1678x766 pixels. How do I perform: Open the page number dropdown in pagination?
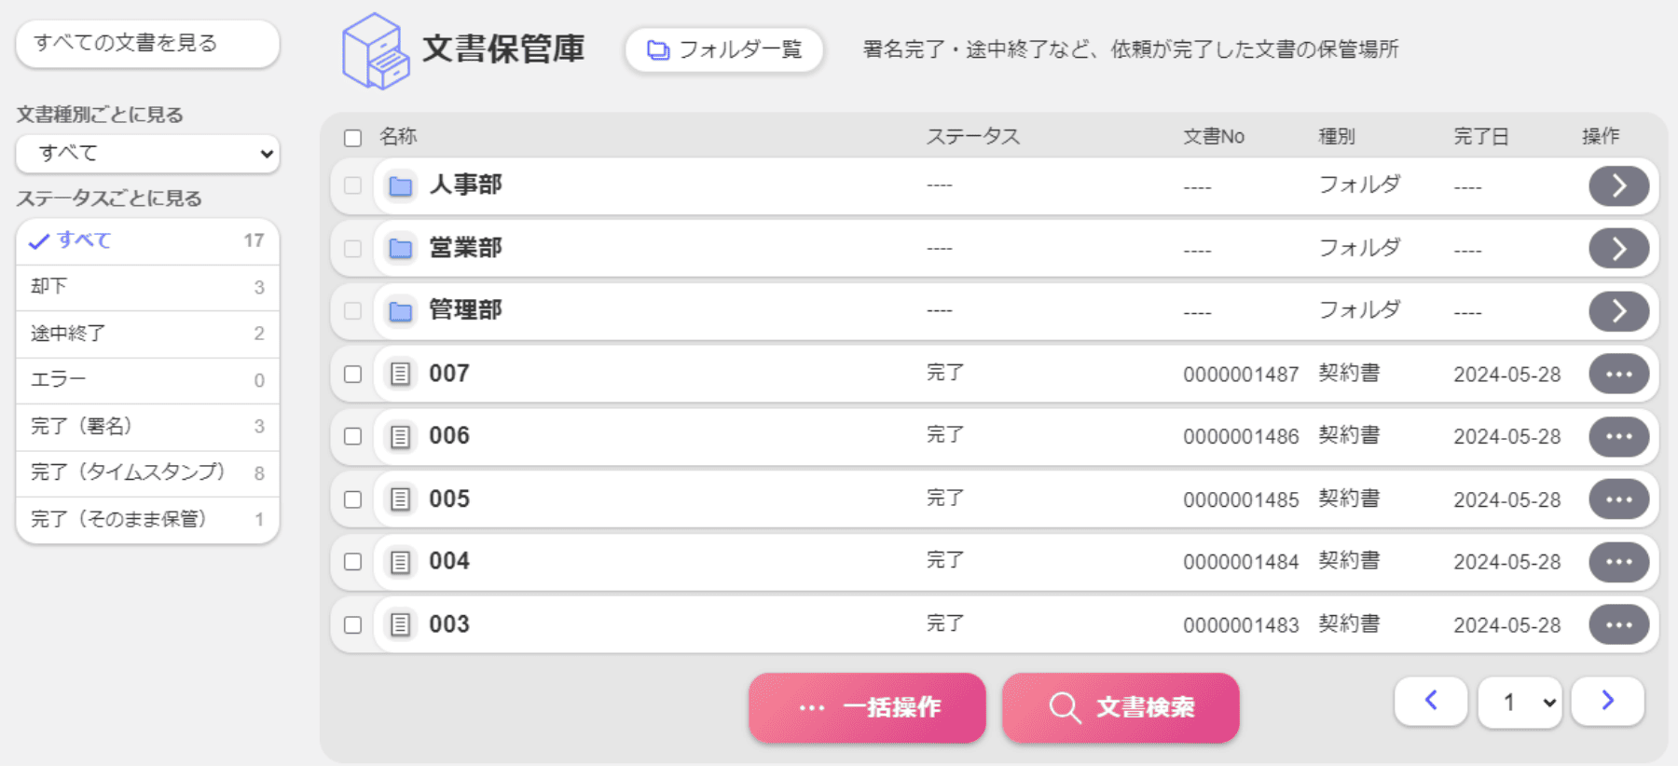[x=1519, y=702]
